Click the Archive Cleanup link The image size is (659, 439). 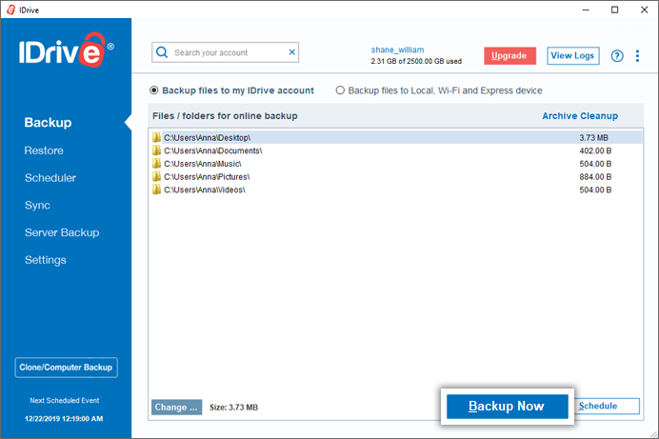[x=580, y=116]
